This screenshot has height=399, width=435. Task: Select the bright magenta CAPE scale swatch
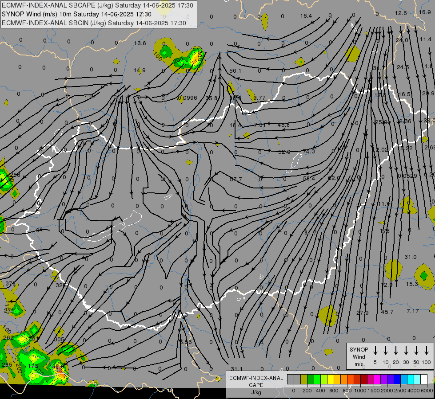[377, 379]
